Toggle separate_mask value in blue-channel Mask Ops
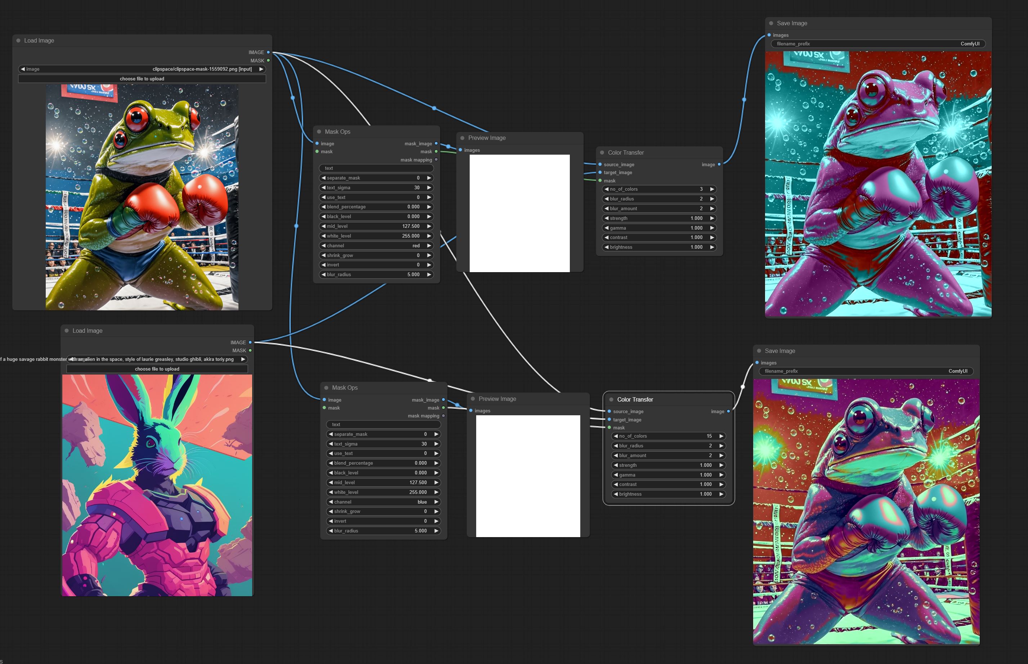1028x664 pixels. coord(383,434)
